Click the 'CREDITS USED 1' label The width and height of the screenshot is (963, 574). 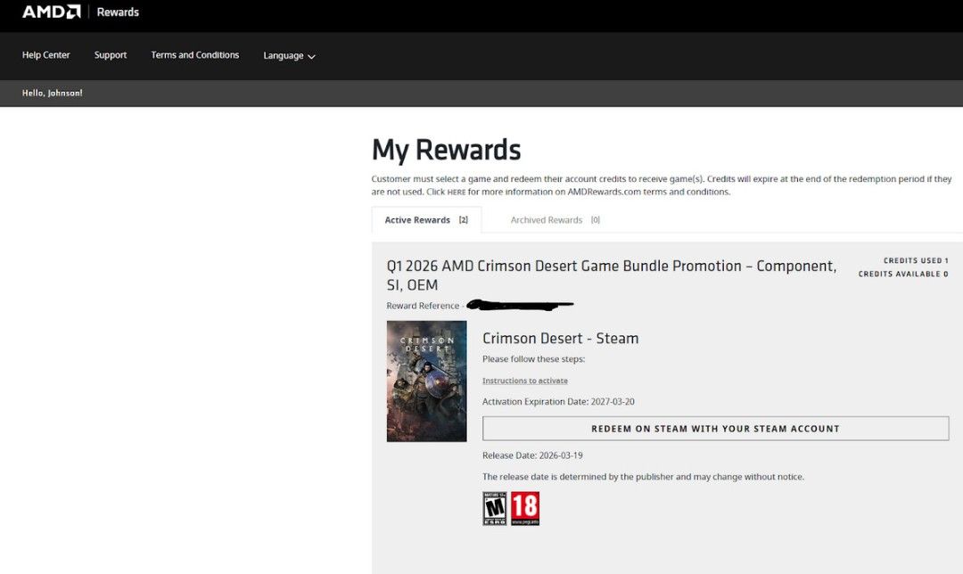pyautogui.click(x=916, y=261)
